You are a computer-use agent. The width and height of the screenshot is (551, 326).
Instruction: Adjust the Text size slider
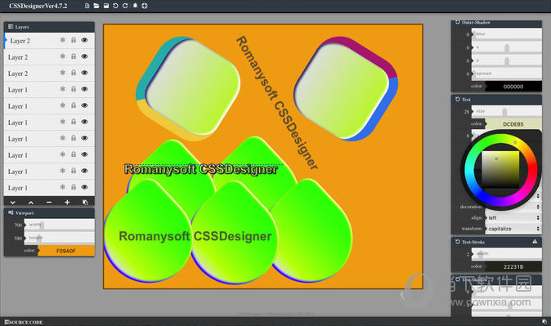(x=506, y=111)
